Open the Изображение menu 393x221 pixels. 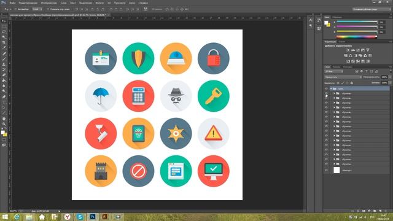49,2
